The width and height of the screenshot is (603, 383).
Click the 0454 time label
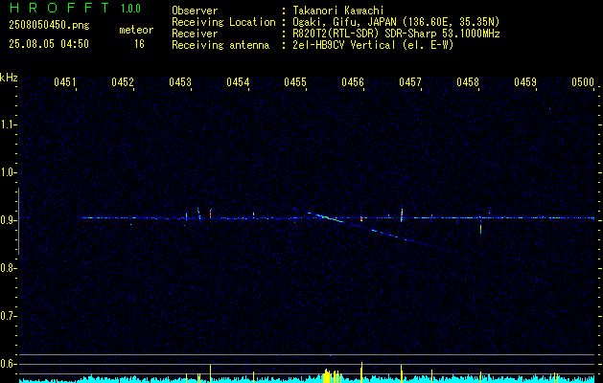click(x=238, y=81)
